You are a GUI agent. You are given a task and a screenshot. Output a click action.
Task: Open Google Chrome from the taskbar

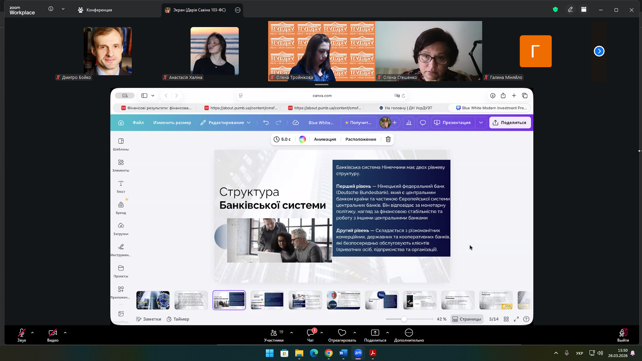click(328, 353)
